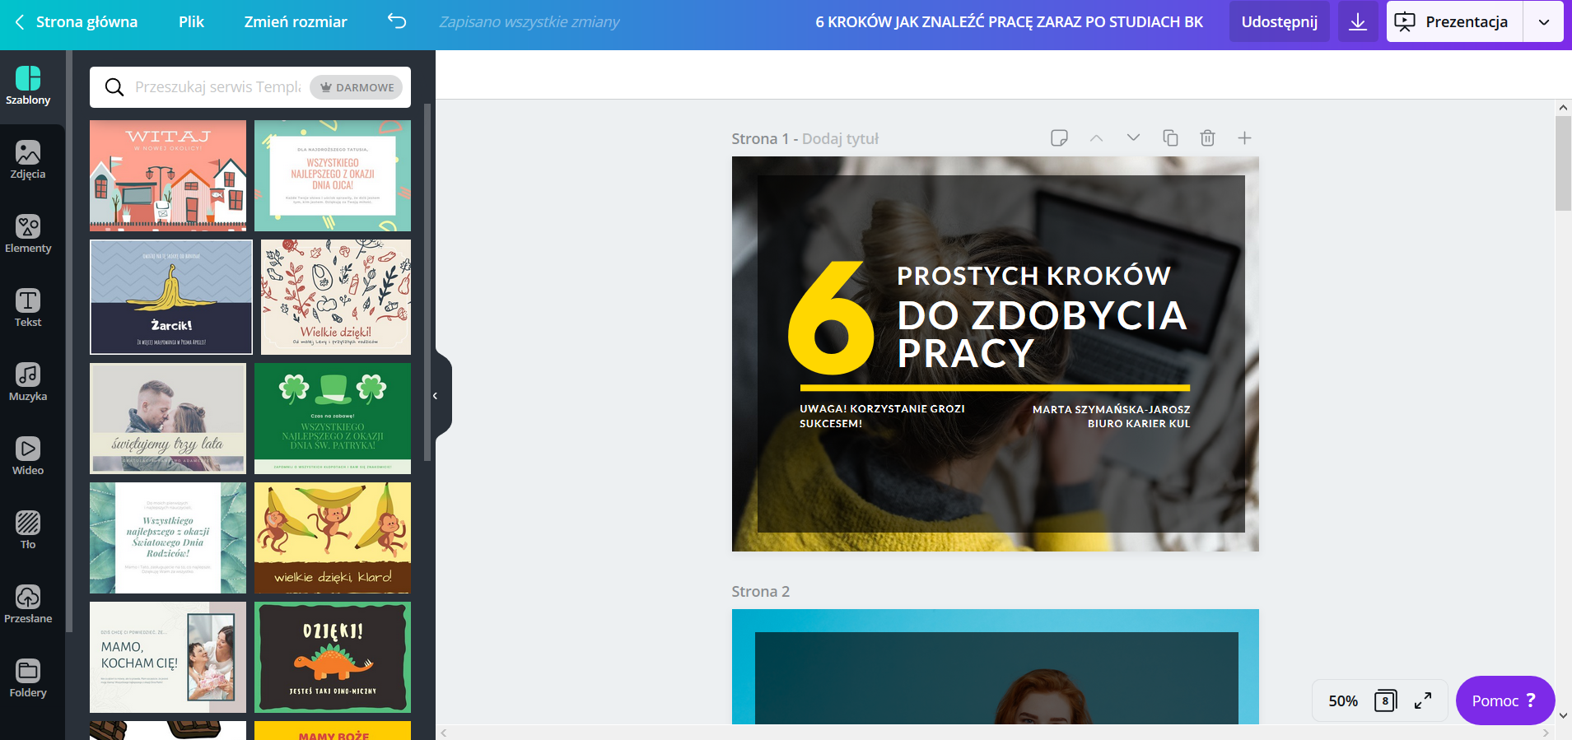Screen dimensions: 1572x740
Task: Delete page 1 with trash icon
Action: coord(1207,138)
